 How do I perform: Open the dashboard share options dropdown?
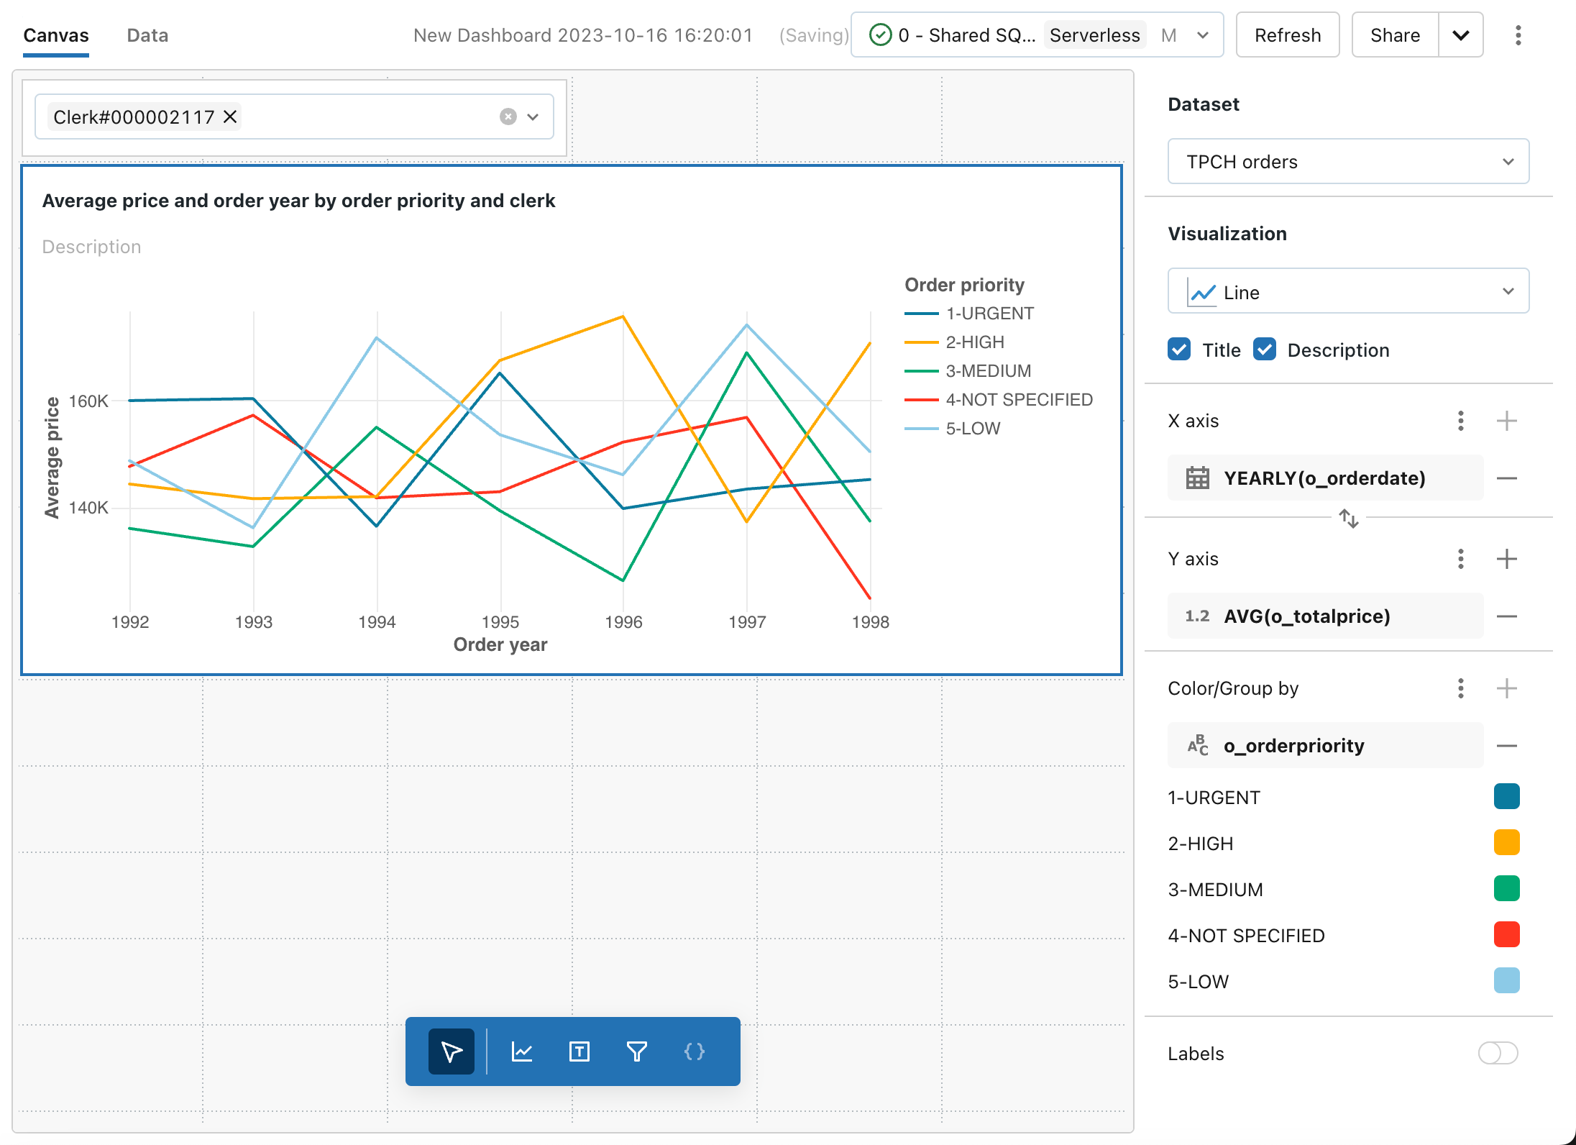(x=1460, y=35)
